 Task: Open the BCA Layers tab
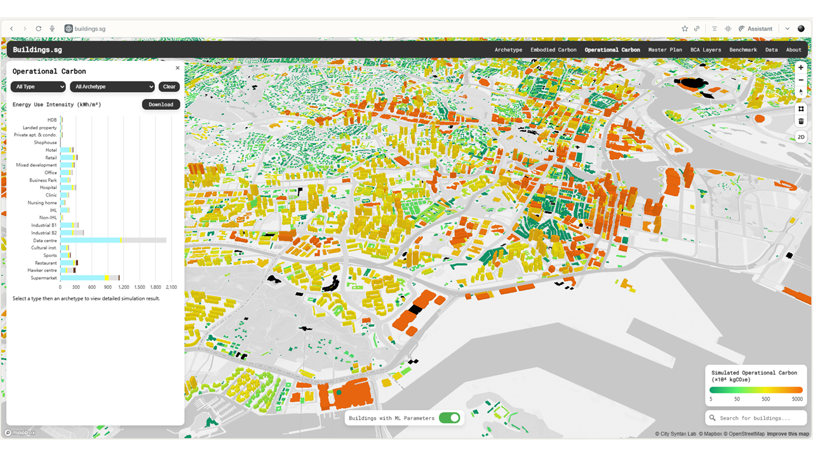click(706, 50)
